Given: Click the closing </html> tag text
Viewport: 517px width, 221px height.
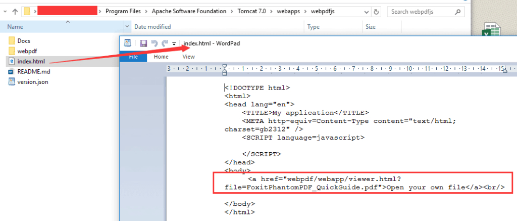Looking at the screenshot, I should coord(240,212).
